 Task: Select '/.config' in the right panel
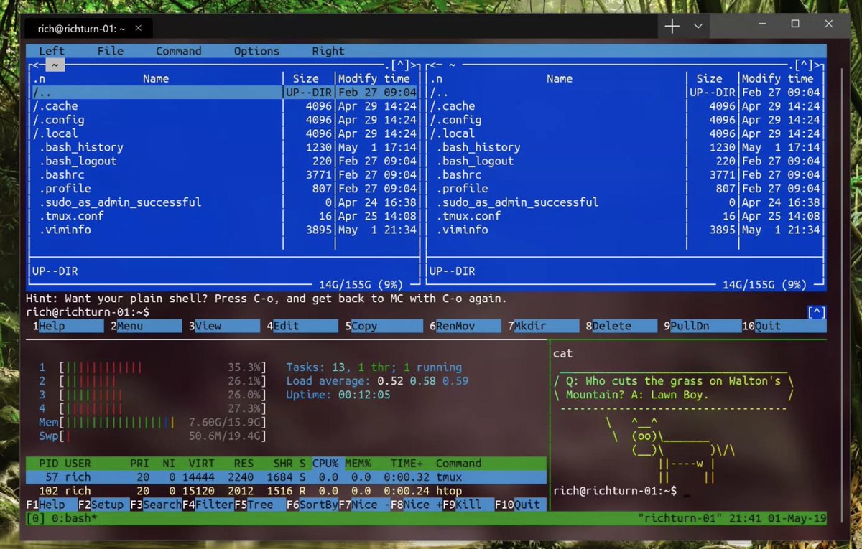coord(625,120)
